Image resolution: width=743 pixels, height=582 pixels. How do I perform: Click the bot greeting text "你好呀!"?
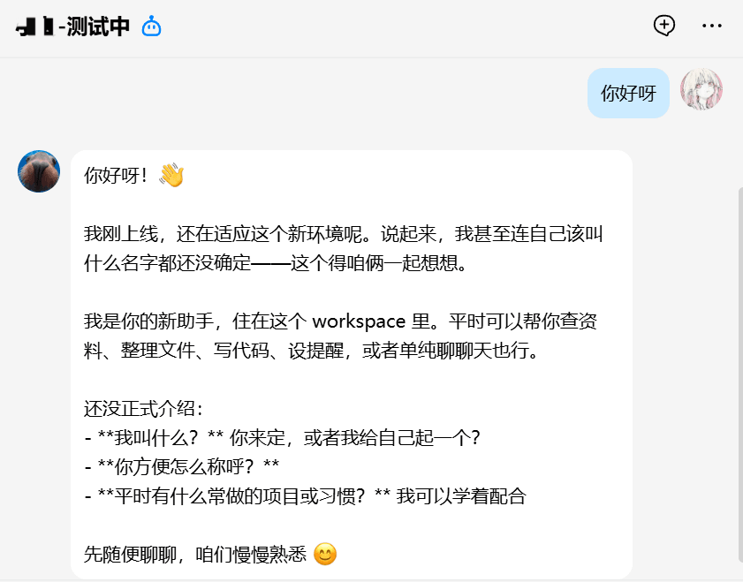pyautogui.click(x=117, y=176)
